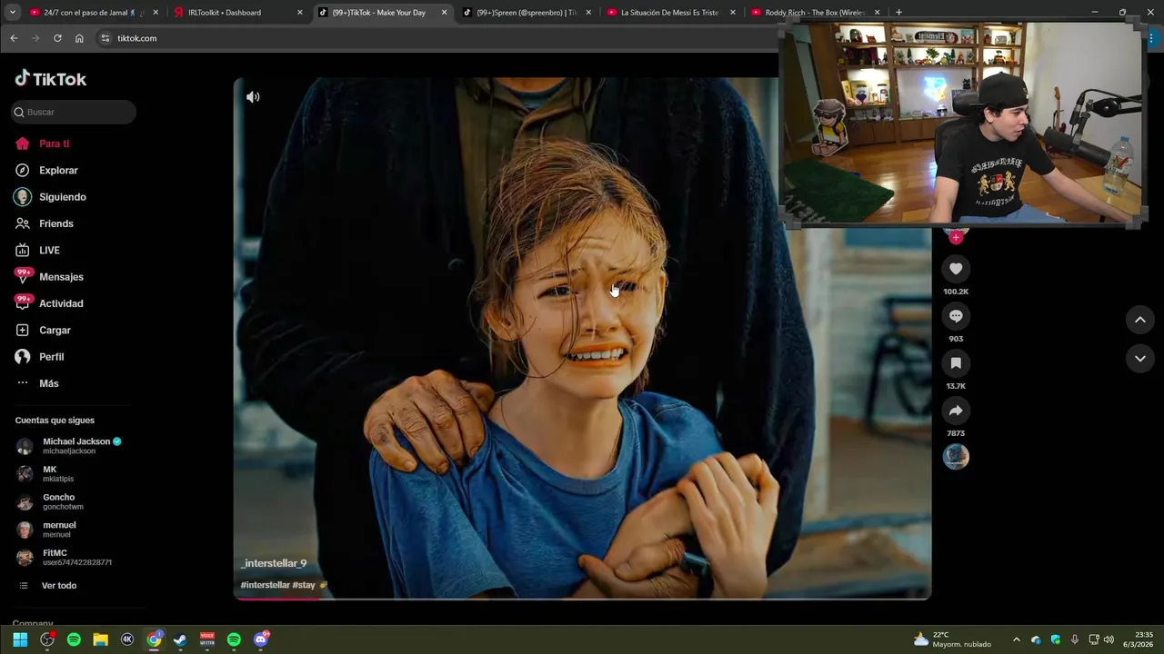This screenshot has height=654, width=1164.
Task: Open the comments speech bubble icon
Action: tap(956, 316)
